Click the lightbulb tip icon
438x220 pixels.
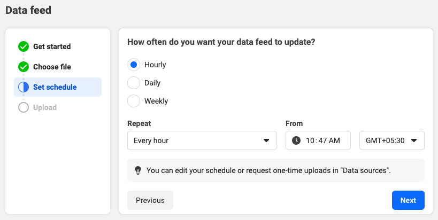click(138, 170)
